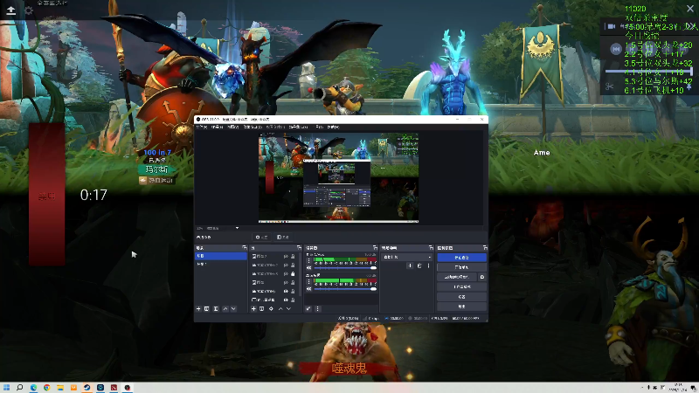Click the Studio Mode button in Controls
This screenshot has height=393, width=699.
click(461, 287)
